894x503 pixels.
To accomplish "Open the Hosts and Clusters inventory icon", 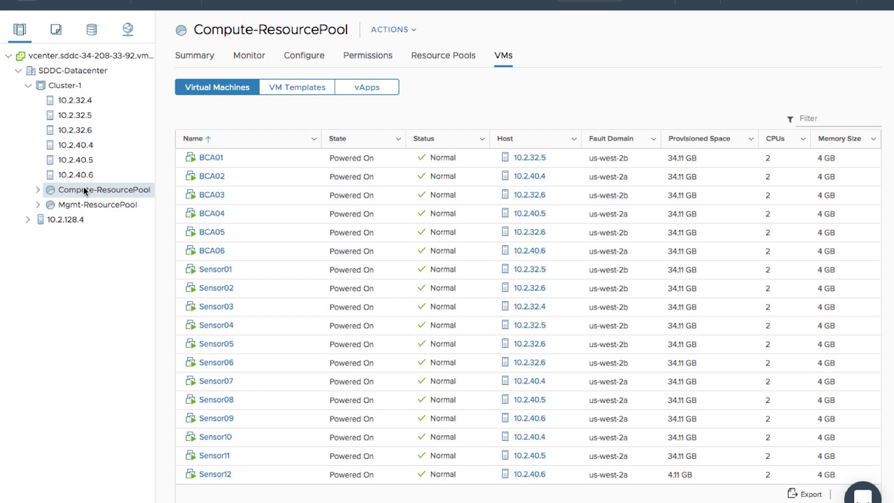I will click(20, 29).
